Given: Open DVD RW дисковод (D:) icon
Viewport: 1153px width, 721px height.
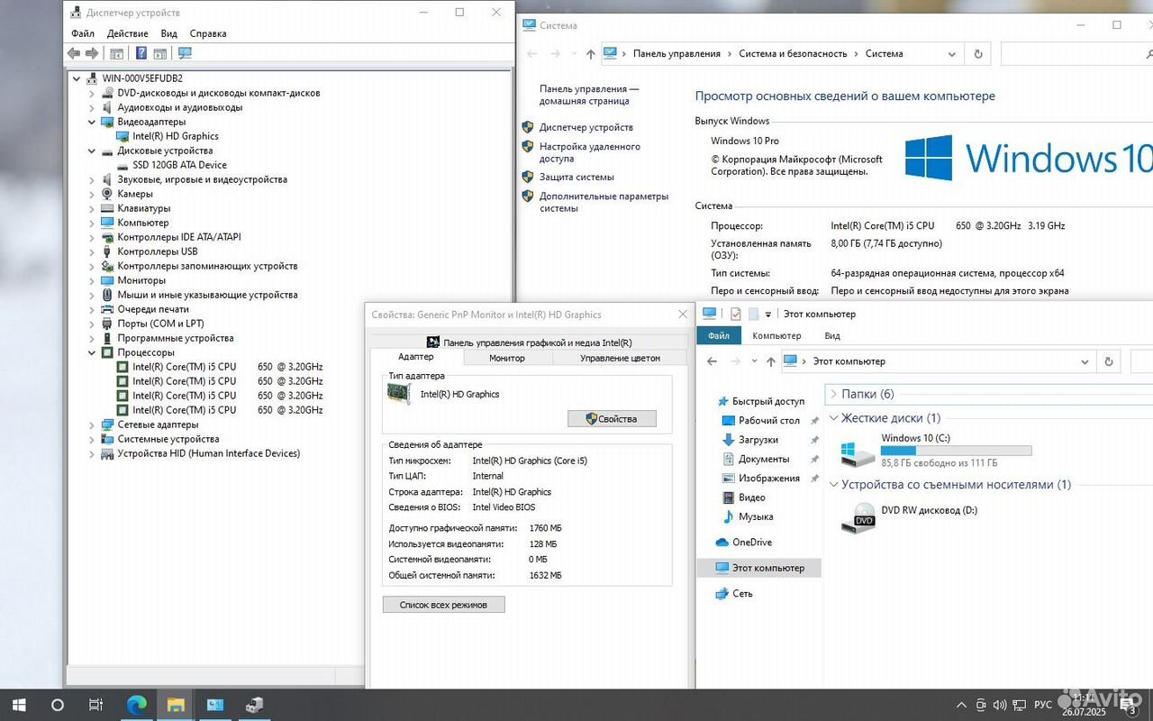Looking at the screenshot, I should (858, 517).
